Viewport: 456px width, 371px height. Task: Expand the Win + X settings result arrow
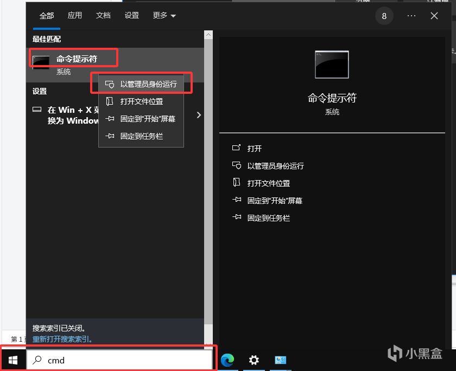(199, 115)
